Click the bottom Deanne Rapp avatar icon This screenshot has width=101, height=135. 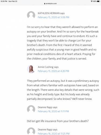(x=31, y=131)
